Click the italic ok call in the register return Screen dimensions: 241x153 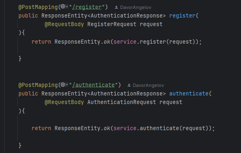pyautogui.click(x=107, y=42)
